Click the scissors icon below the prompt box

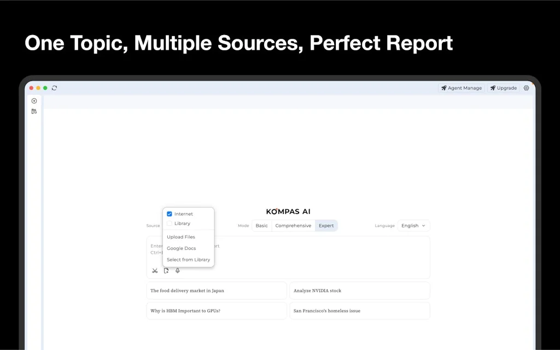click(x=155, y=271)
